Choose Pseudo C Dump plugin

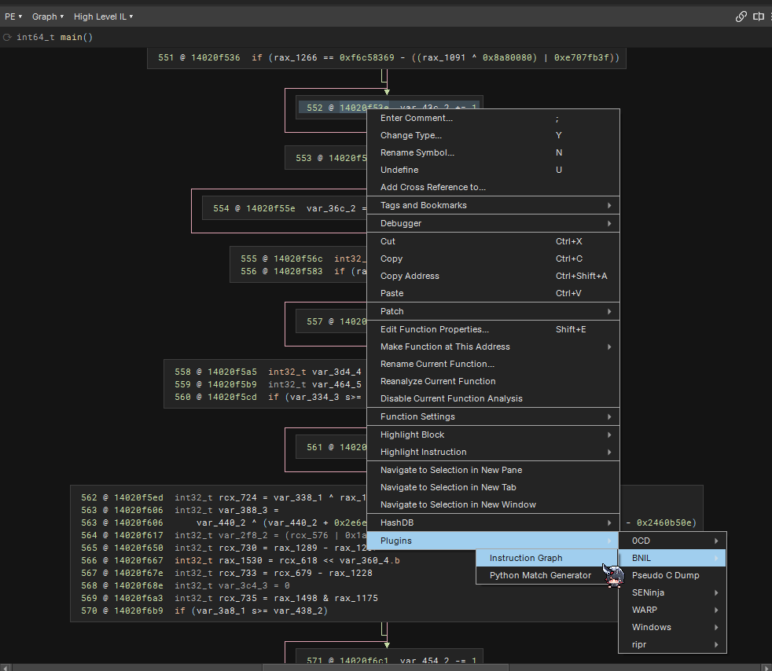tap(665, 575)
